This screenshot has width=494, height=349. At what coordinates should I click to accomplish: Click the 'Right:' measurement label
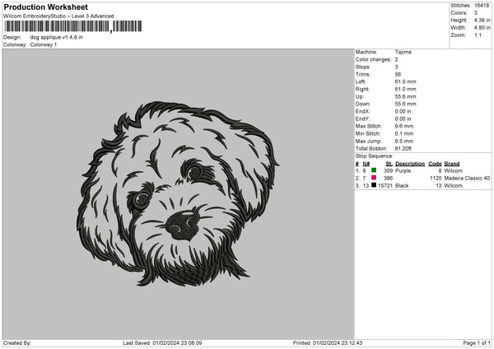(x=362, y=89)
